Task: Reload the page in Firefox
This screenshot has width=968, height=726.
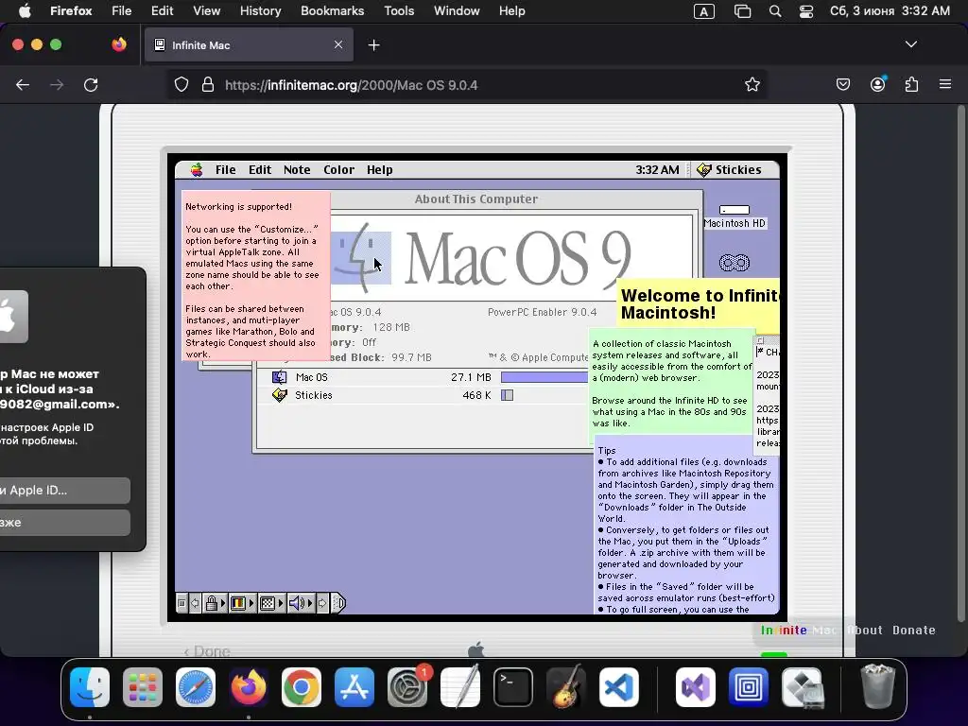Action: coord(91,85)
